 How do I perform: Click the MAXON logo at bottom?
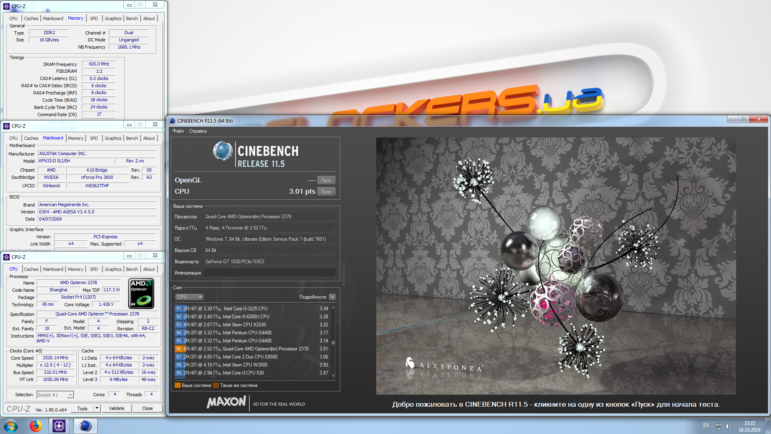coord(226,402)
